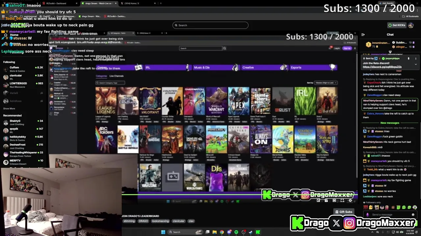Click the Kovesh888 username in chat
Image resolution: width=421 pixels, height=236 pixels.
(x=370, y=147)
